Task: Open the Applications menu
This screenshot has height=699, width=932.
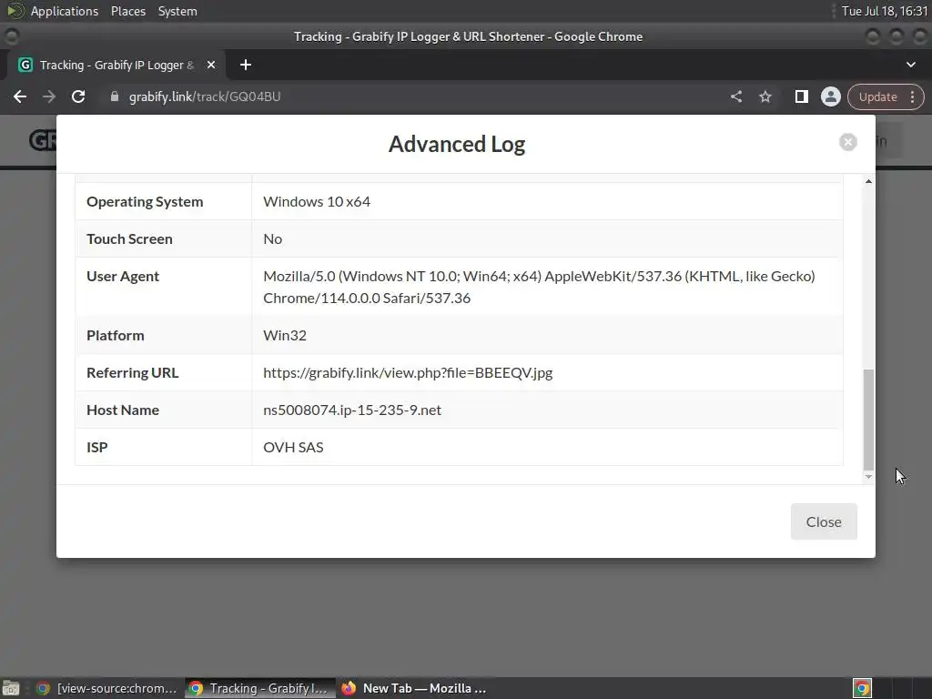Action: [x=65, y=11]
